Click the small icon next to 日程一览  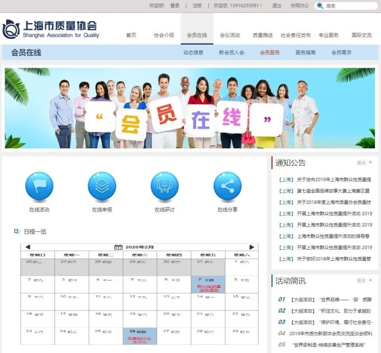coord(16,231)
